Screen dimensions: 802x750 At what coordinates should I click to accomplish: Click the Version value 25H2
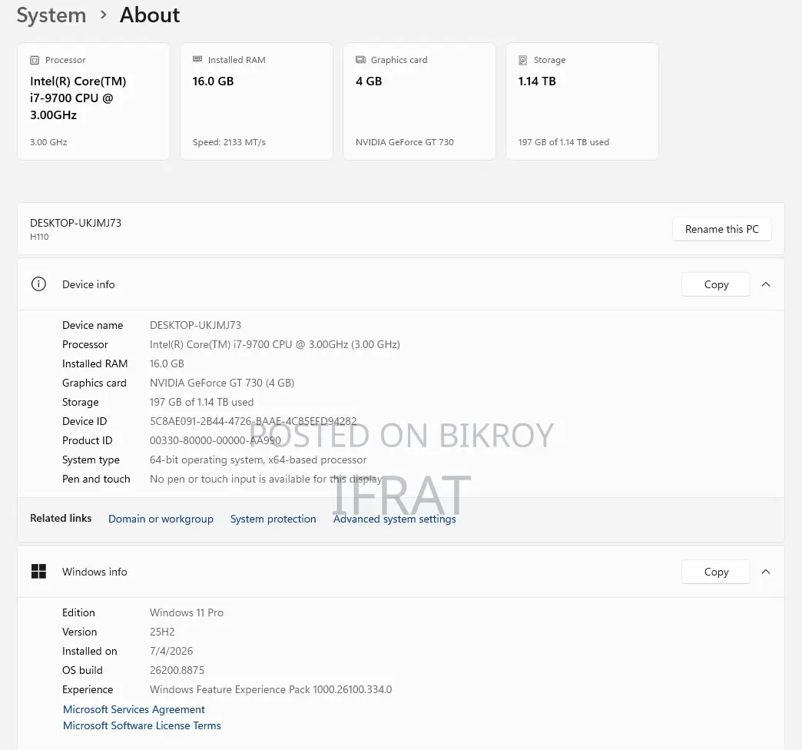click(162, 632)
